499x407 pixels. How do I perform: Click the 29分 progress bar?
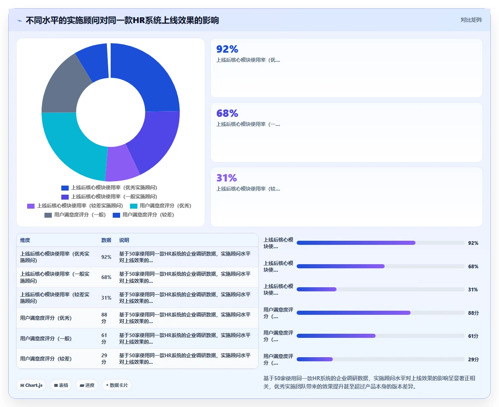click(381, 359)
